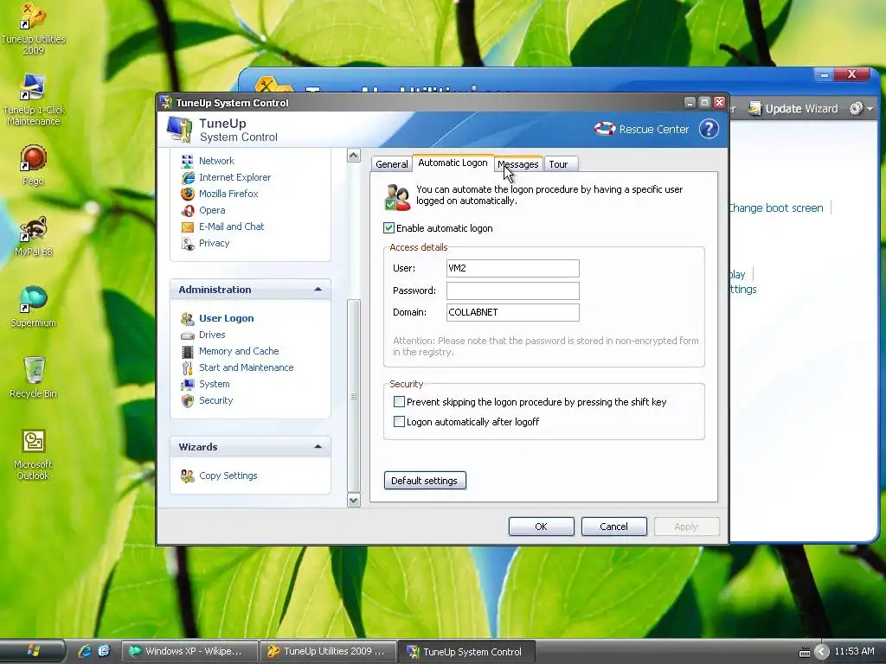Switch to the Messages tab
The height and width of the screenshot is (664, 886).
click(518, 164)
